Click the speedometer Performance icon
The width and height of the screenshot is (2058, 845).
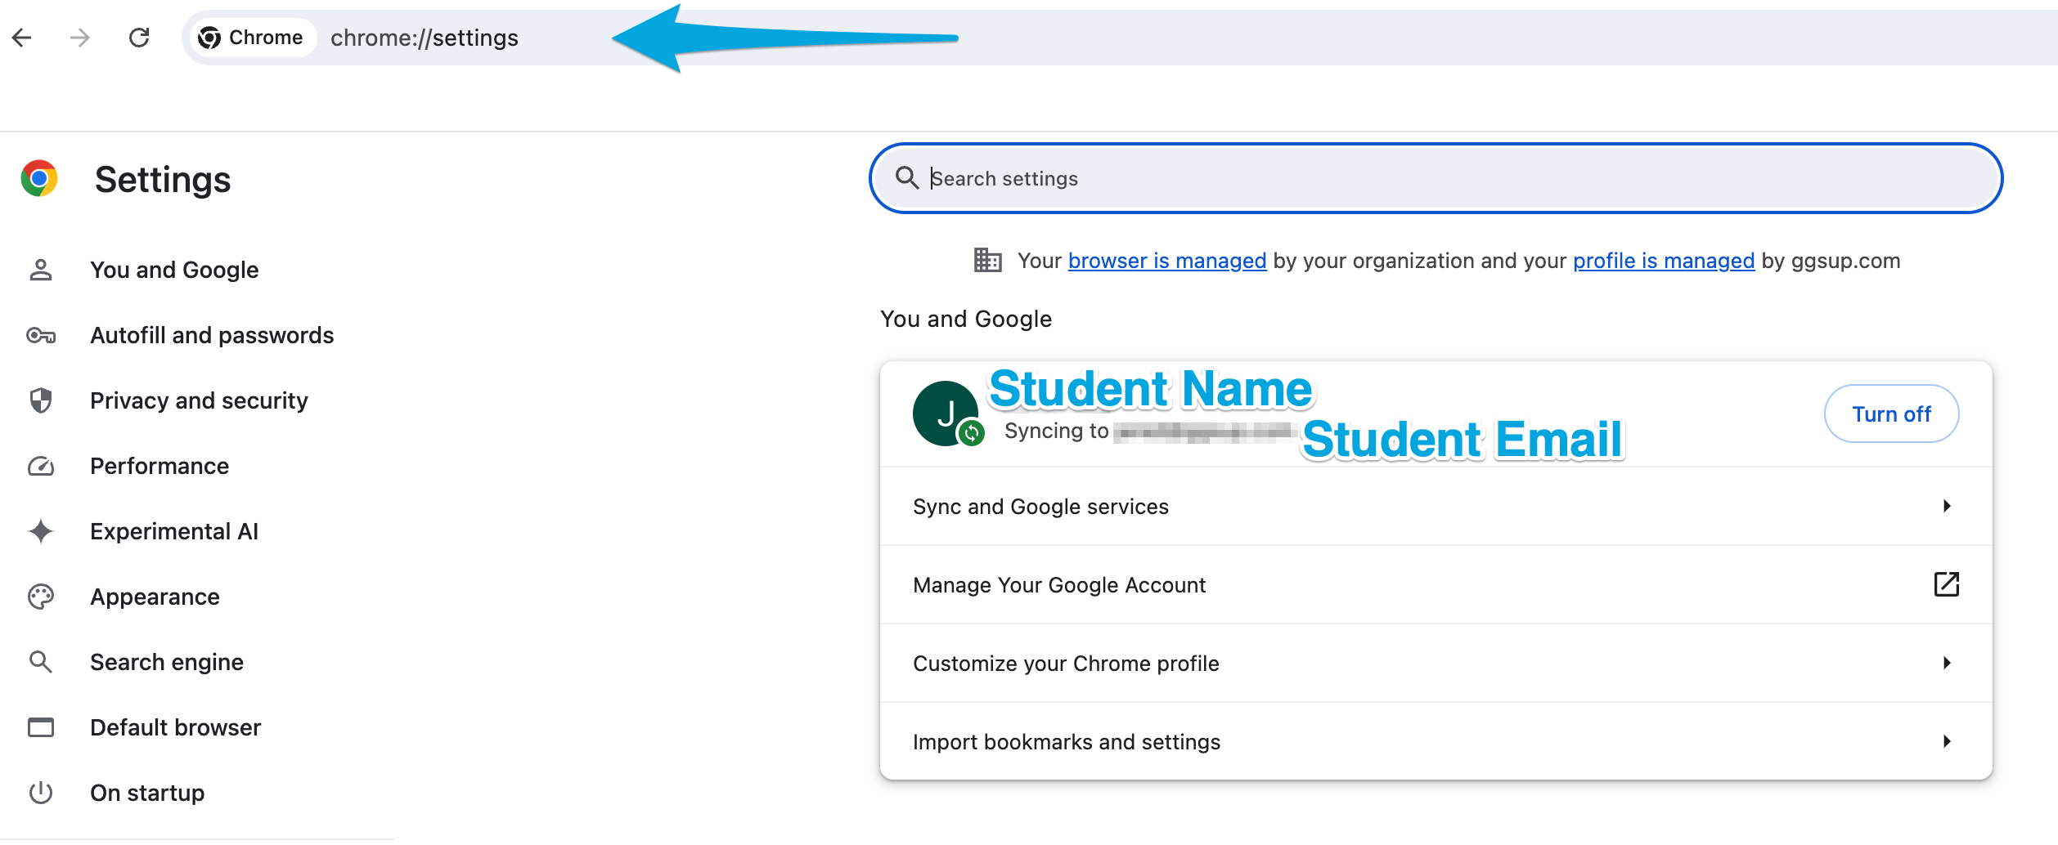40,466
